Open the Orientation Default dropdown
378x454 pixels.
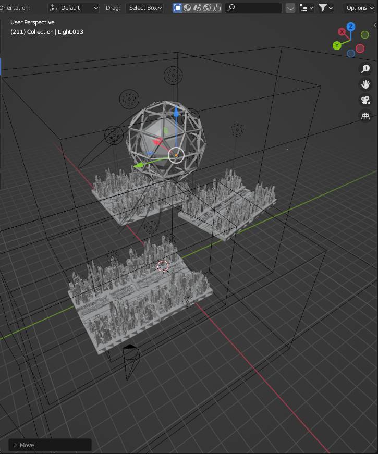tap(74, 8)
